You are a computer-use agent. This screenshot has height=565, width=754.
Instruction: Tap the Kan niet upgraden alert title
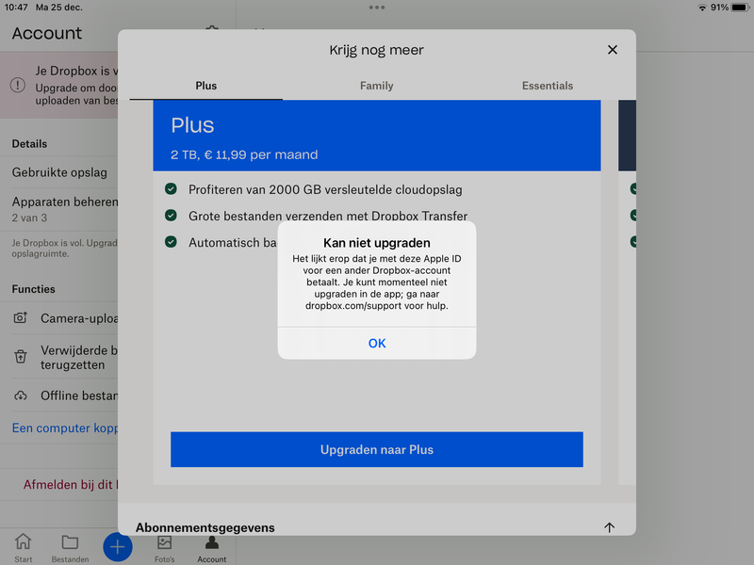click(376, 243)
